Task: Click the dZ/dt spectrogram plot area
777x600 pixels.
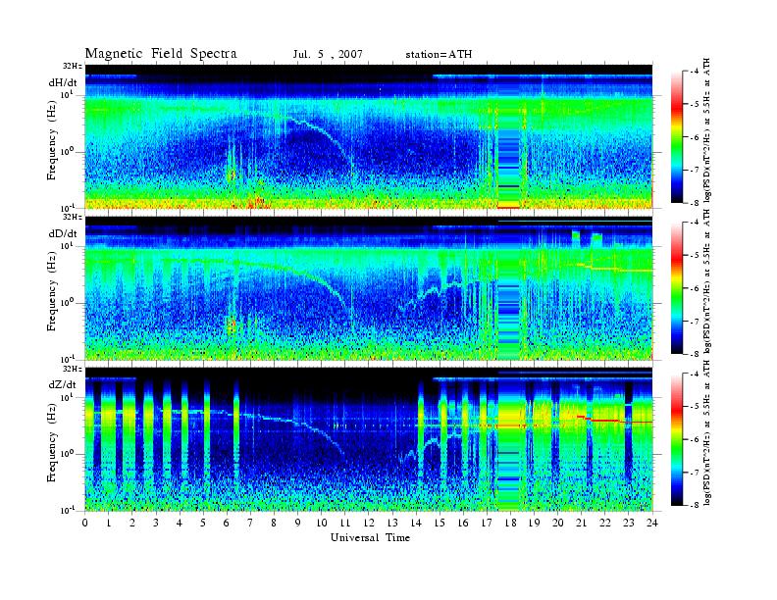Action: (369, 439)
